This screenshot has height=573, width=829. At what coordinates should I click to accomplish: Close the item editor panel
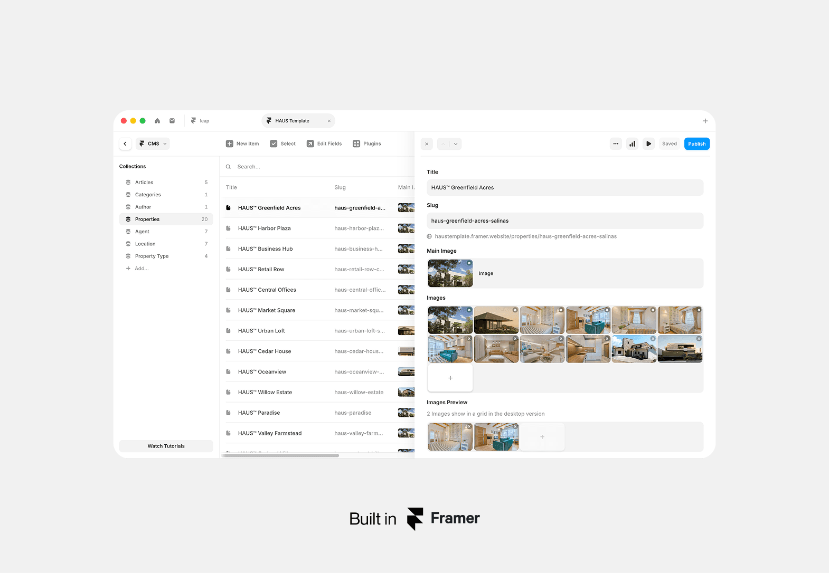427,144
